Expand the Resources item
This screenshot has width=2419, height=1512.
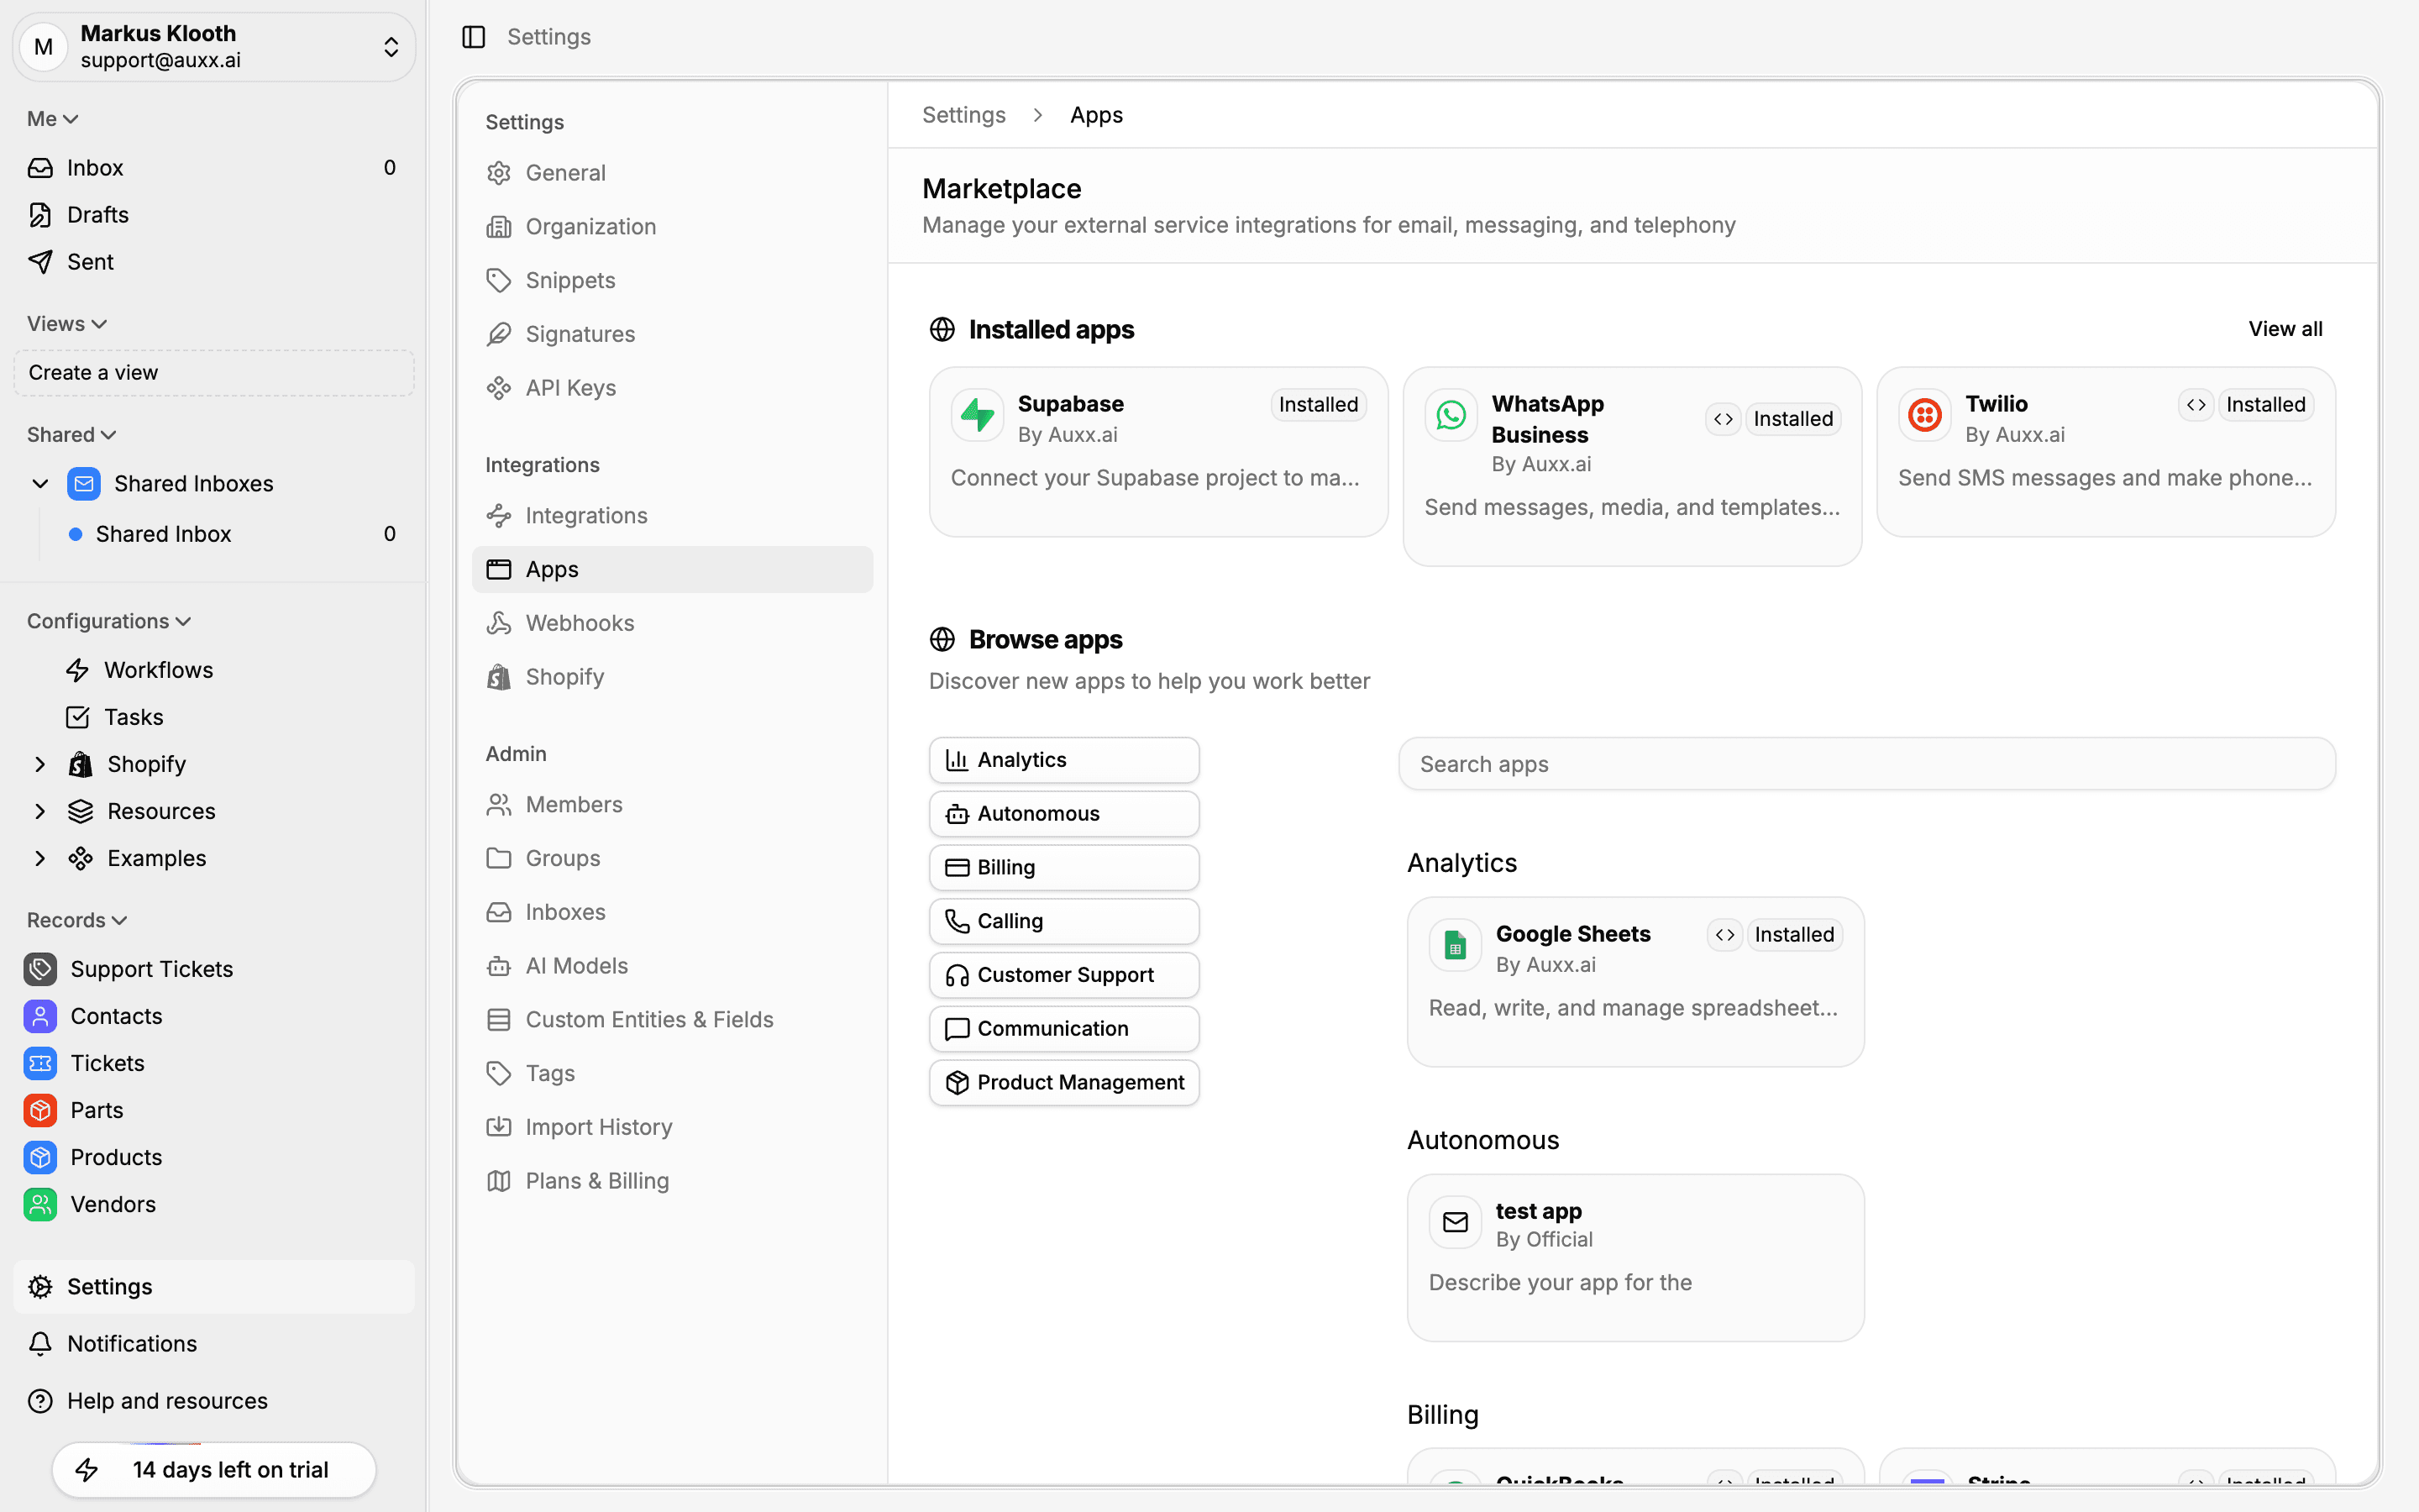[x=40, y=811]
